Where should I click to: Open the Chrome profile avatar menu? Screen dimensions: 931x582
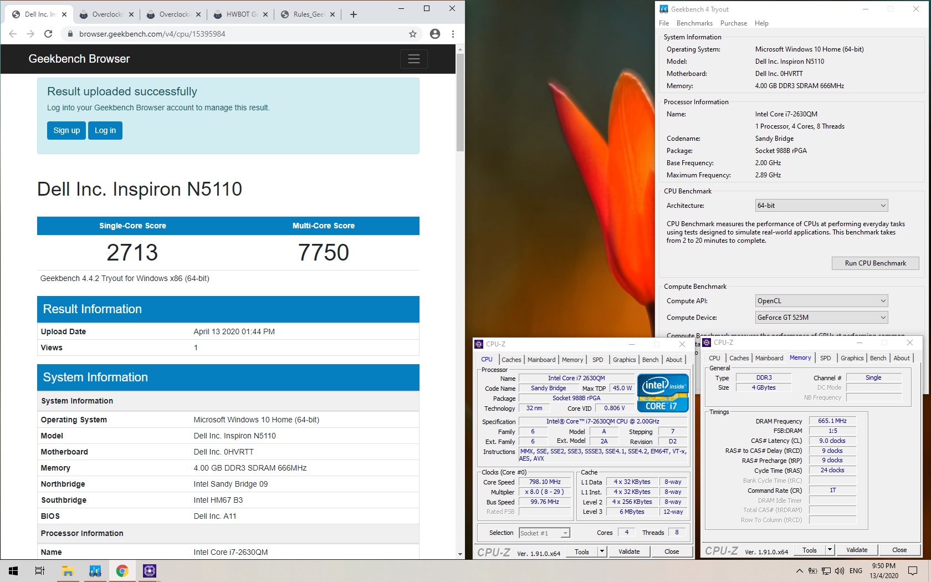tap(435, 34)
